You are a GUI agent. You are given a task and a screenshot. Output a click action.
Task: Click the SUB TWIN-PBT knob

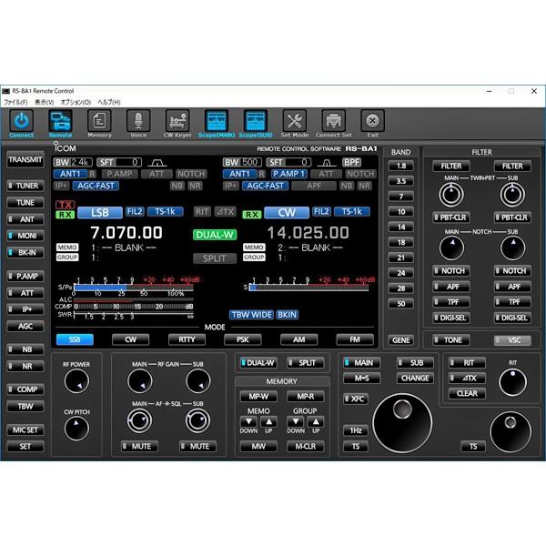[512, 195]
